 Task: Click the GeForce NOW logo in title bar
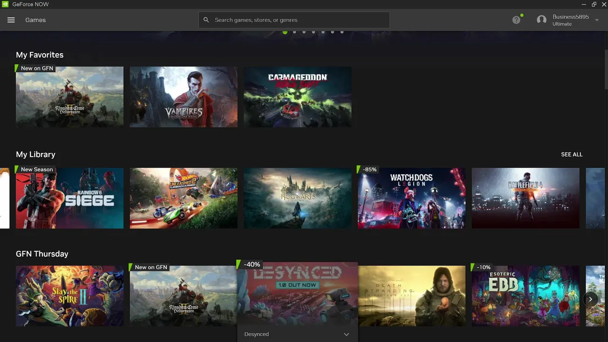click(5, 4)
